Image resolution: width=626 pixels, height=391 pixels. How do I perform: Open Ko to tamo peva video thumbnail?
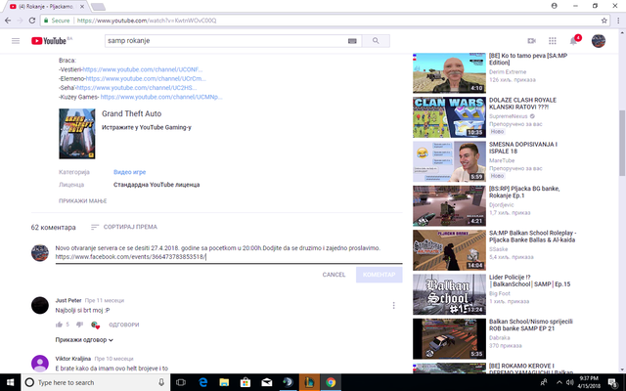coord(449,73)
